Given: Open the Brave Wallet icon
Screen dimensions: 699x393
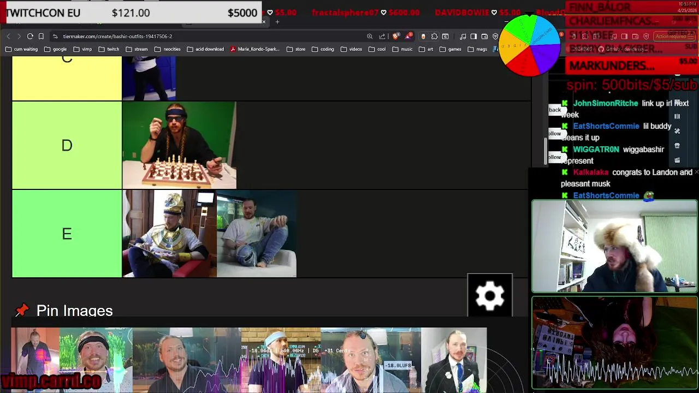Looking at the screenshot, I should [x=484, y=37].
